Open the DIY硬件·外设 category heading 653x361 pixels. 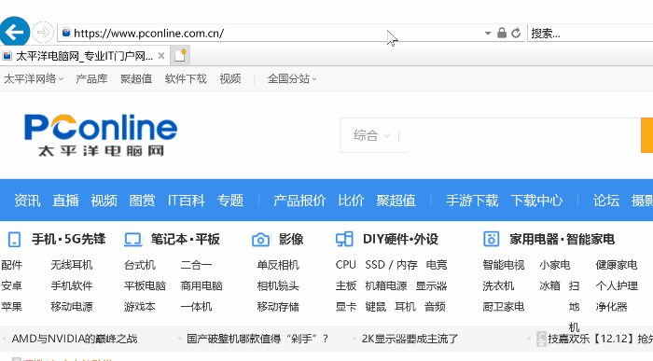[x=400, y=239]
